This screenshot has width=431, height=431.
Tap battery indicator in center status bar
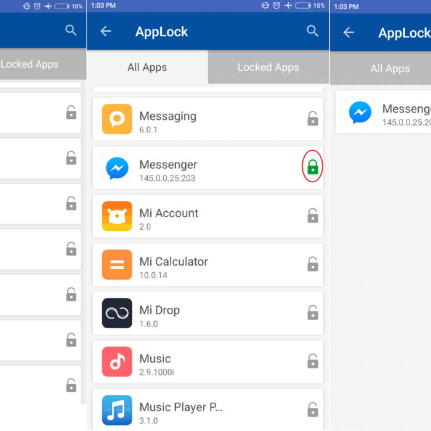303,6
